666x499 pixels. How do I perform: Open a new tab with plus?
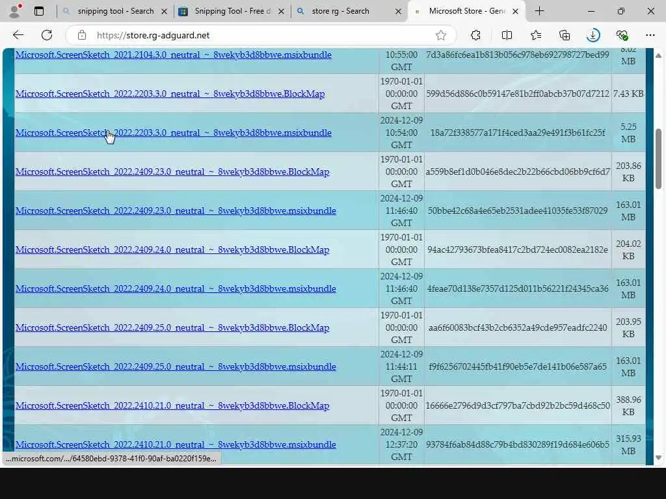tap(539, 11)
